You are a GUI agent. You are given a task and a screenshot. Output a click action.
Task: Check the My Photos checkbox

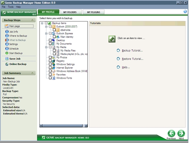pos(50,57)
